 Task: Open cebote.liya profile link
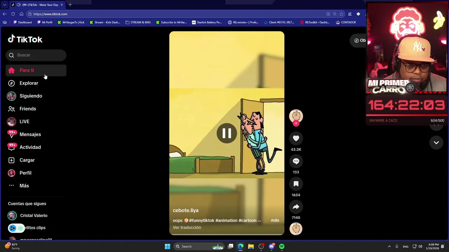pos(186,210)
